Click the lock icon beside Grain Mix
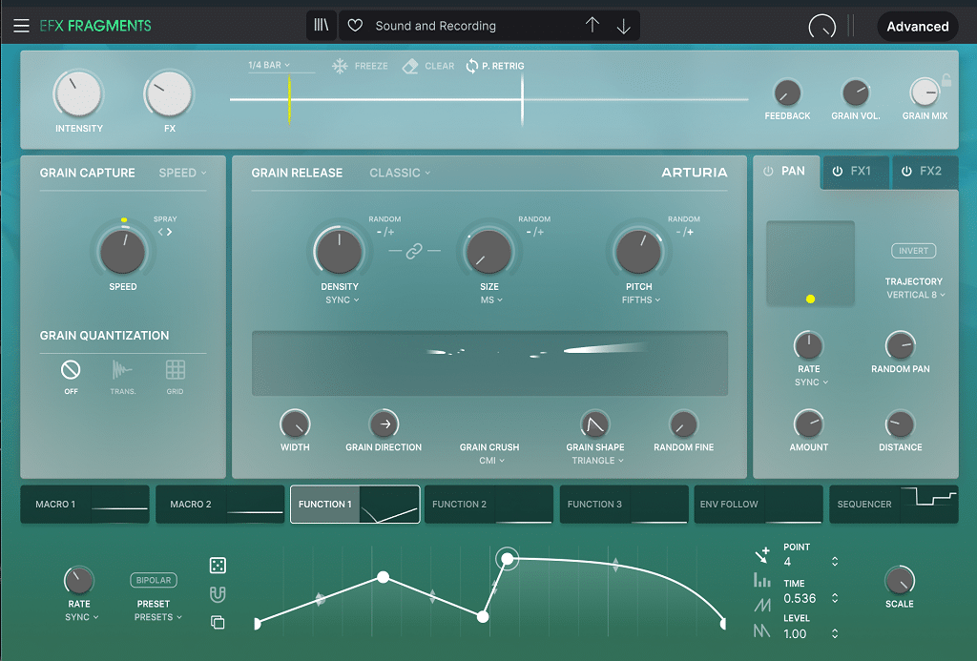977x661 pixels. click(946, 80)
